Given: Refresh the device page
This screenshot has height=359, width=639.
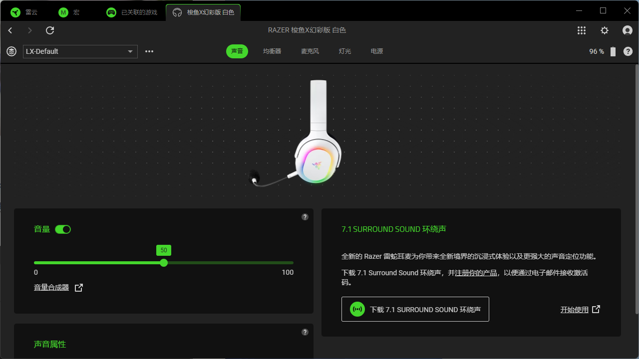Looking at the screenshot, I should 50,30.
